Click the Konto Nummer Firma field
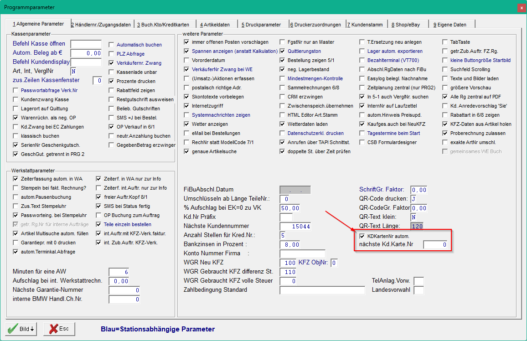The image size is (527, 341). [303, 253]
